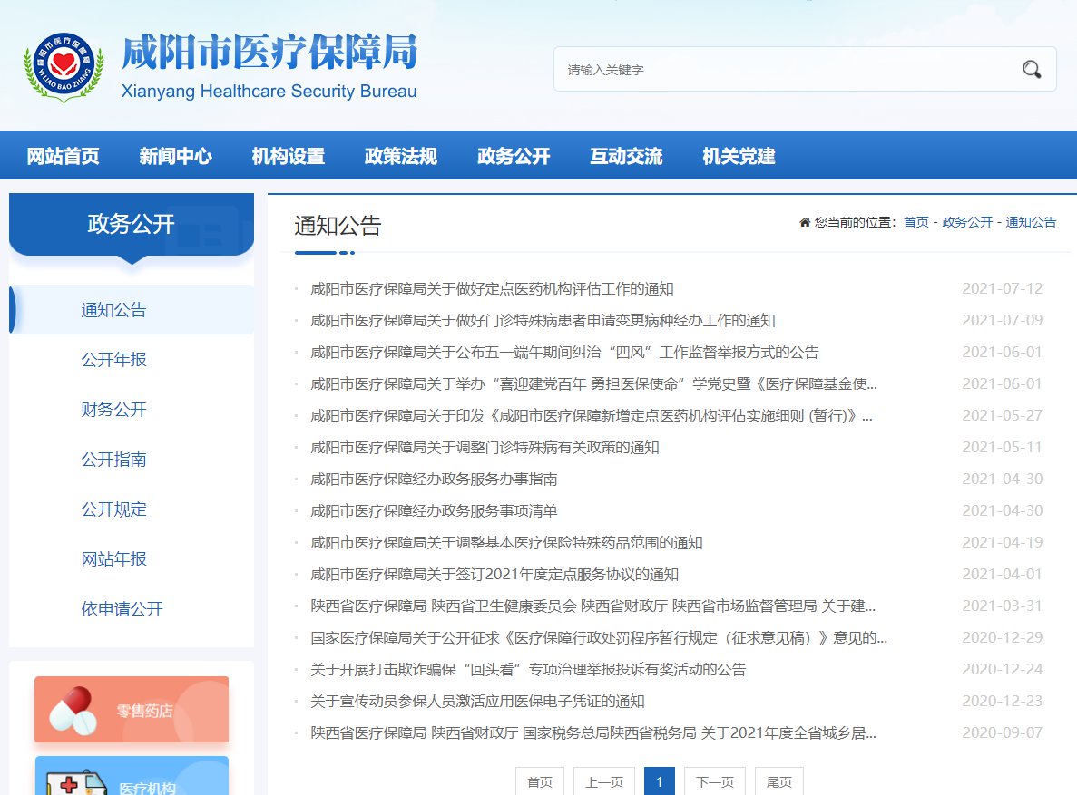Screen dimensions: 1077x795
Task: Open 调整门诊特殊病有关政策 notice
Action: pyautogui.click(x=485, y=448)
